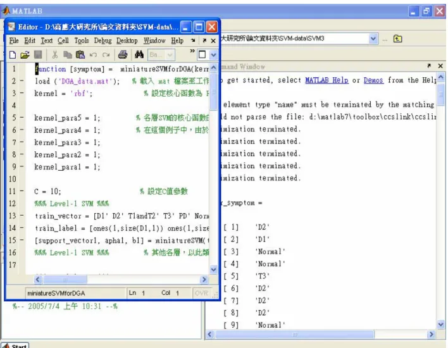Click the small arrow after Help menu
Image resolution: width=448 pixels, height=348 pixels.
pyautogui.click(x=193, y=40)
